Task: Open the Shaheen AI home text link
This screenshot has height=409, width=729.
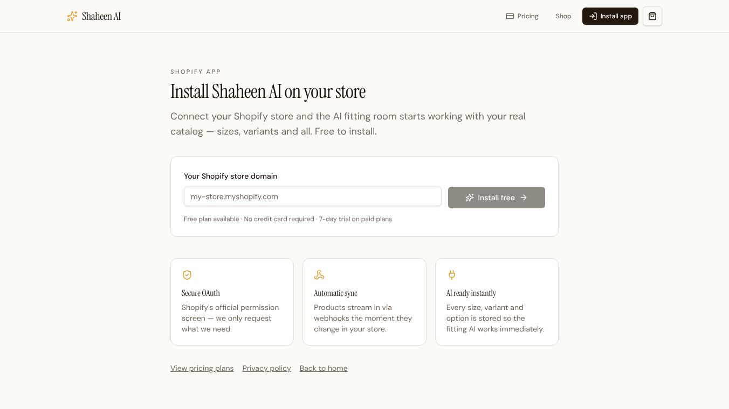Action: pos(101,16)
